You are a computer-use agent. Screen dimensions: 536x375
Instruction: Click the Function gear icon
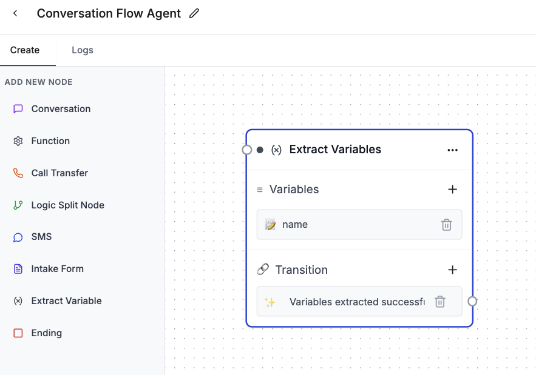[18, 141]
